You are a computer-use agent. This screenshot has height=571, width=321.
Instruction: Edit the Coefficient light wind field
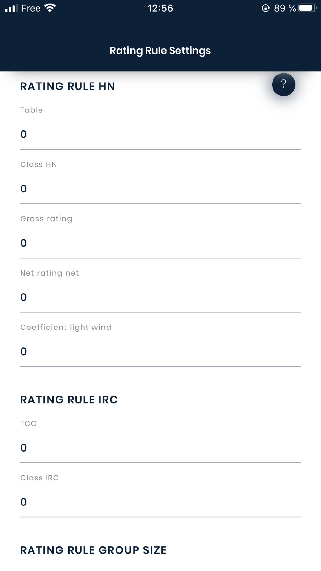pos(160,351)
